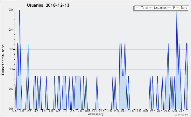Select the 'IP' legend entry

coord(171,8)
